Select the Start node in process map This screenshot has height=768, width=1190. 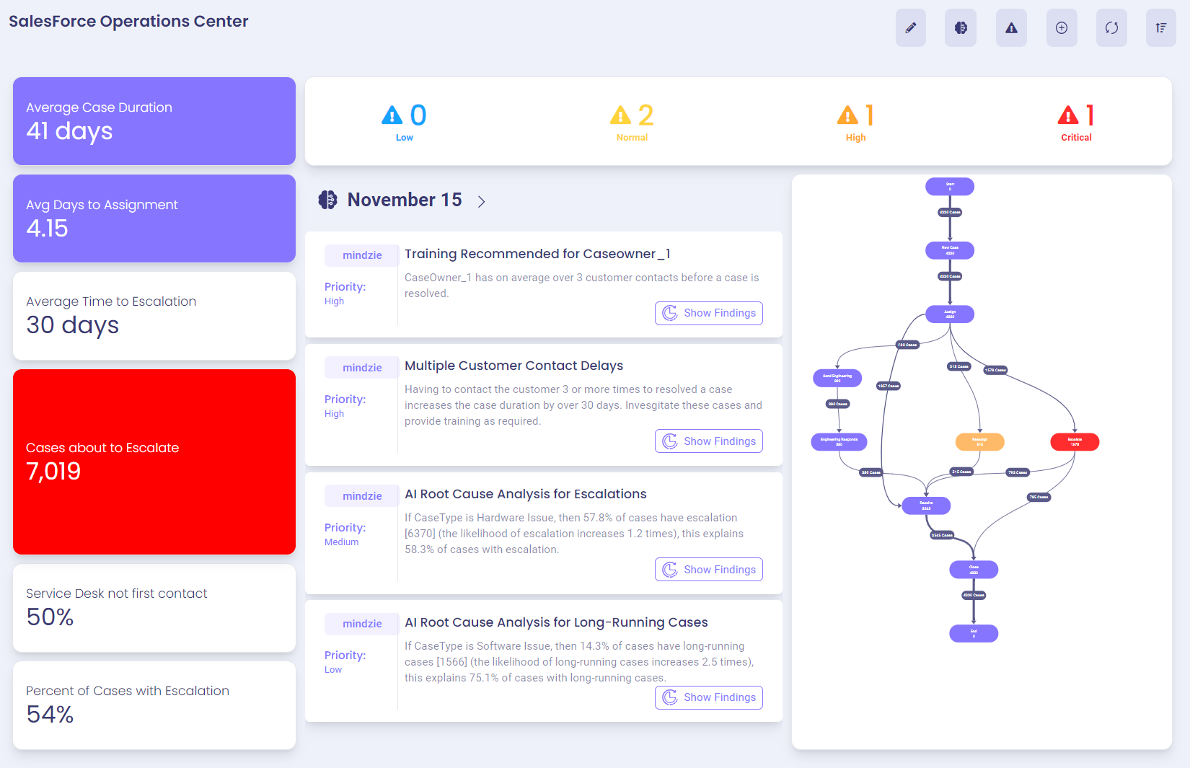pyautogui.click(x=950, y=187)
